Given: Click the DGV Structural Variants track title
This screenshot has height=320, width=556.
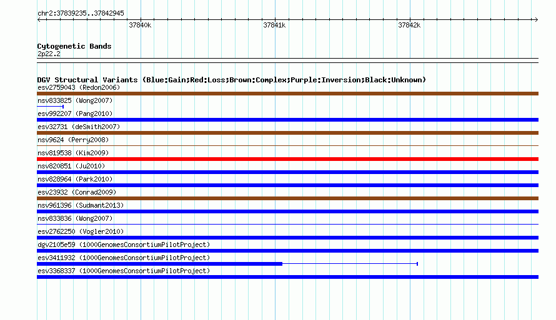Looking at the screenshot, I should pos(232,80).
